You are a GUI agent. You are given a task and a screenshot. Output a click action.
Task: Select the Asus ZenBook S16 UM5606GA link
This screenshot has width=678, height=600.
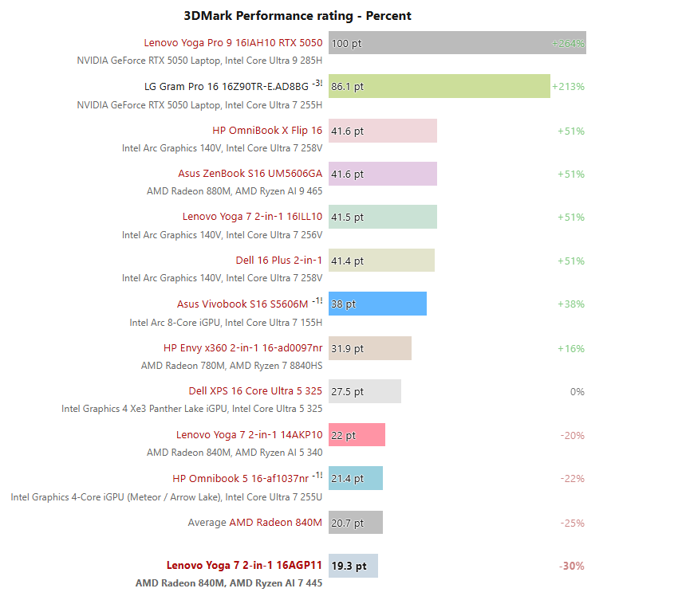250,174
